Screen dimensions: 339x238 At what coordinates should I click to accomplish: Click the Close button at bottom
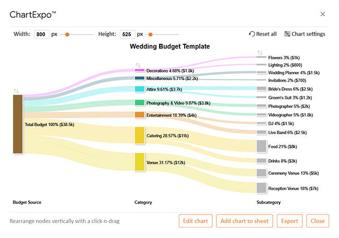(317, 221)
